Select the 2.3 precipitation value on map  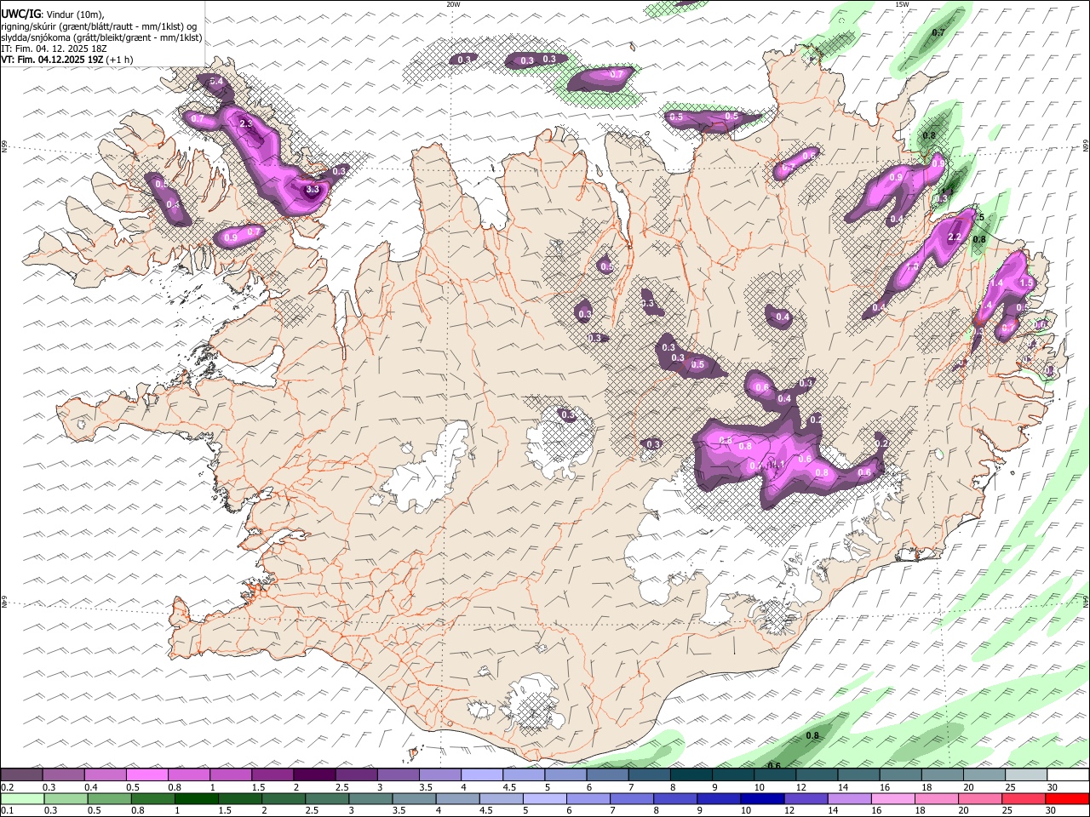coord(246,124)
